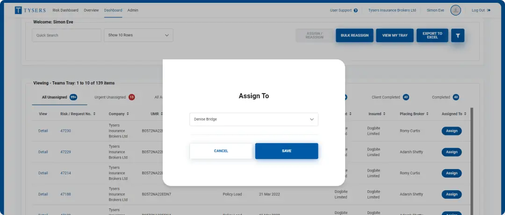Click the Log Out link
Image resolution: width=505 pixels, height=215 pixels.
pos(481,10)
